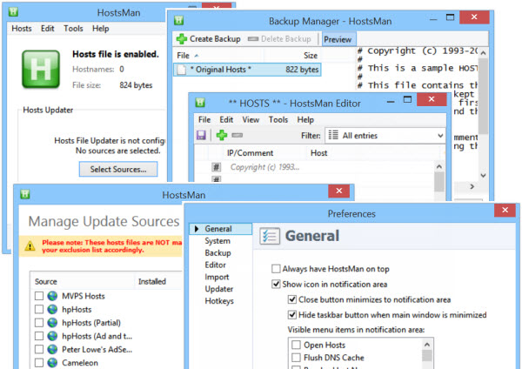
Task: Check Open Hosts menu item checkbox
Action: (x=296, y=345)
